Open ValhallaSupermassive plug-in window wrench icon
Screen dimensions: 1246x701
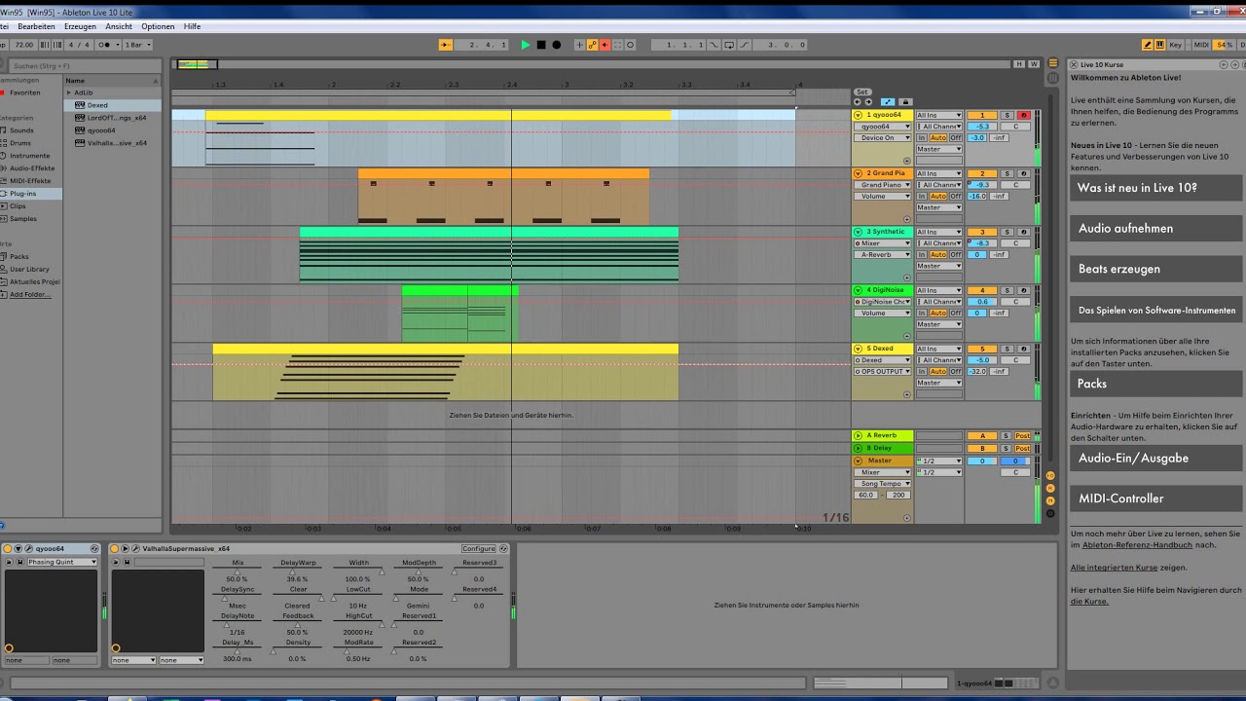[x=135, y=549]
